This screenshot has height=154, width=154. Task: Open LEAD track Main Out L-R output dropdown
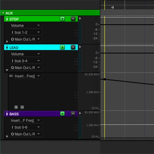26,68
